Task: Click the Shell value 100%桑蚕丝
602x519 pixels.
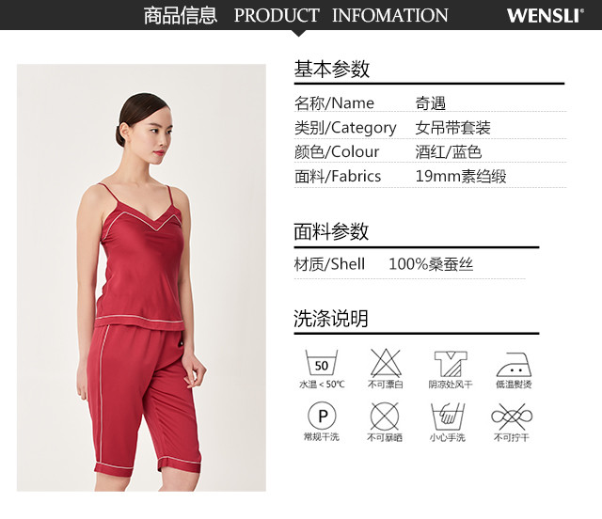Action: click(431, 264)
